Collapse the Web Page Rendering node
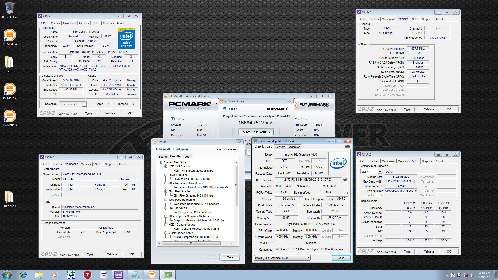 (166, 200)
